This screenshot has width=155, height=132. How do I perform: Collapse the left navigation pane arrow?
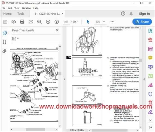[65, 79]
